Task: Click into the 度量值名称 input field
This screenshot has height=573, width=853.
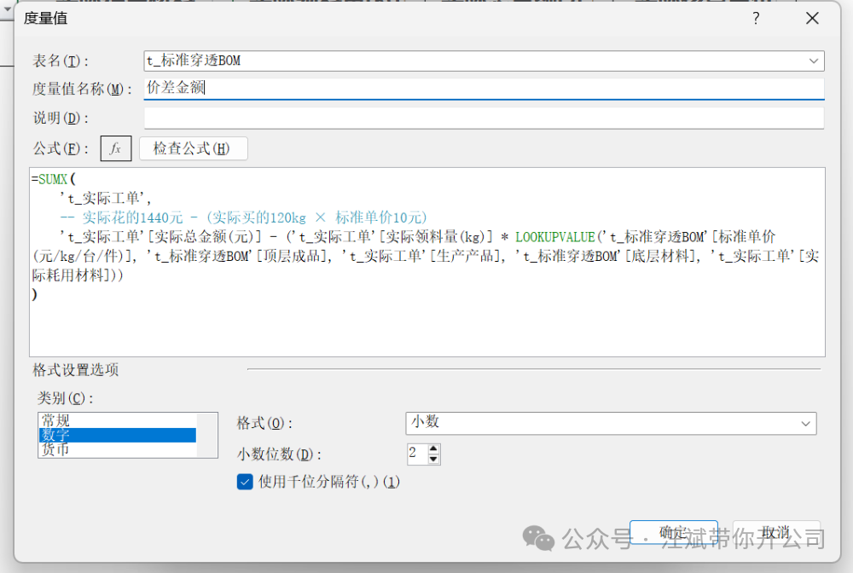Action: [x=485, y=89]
